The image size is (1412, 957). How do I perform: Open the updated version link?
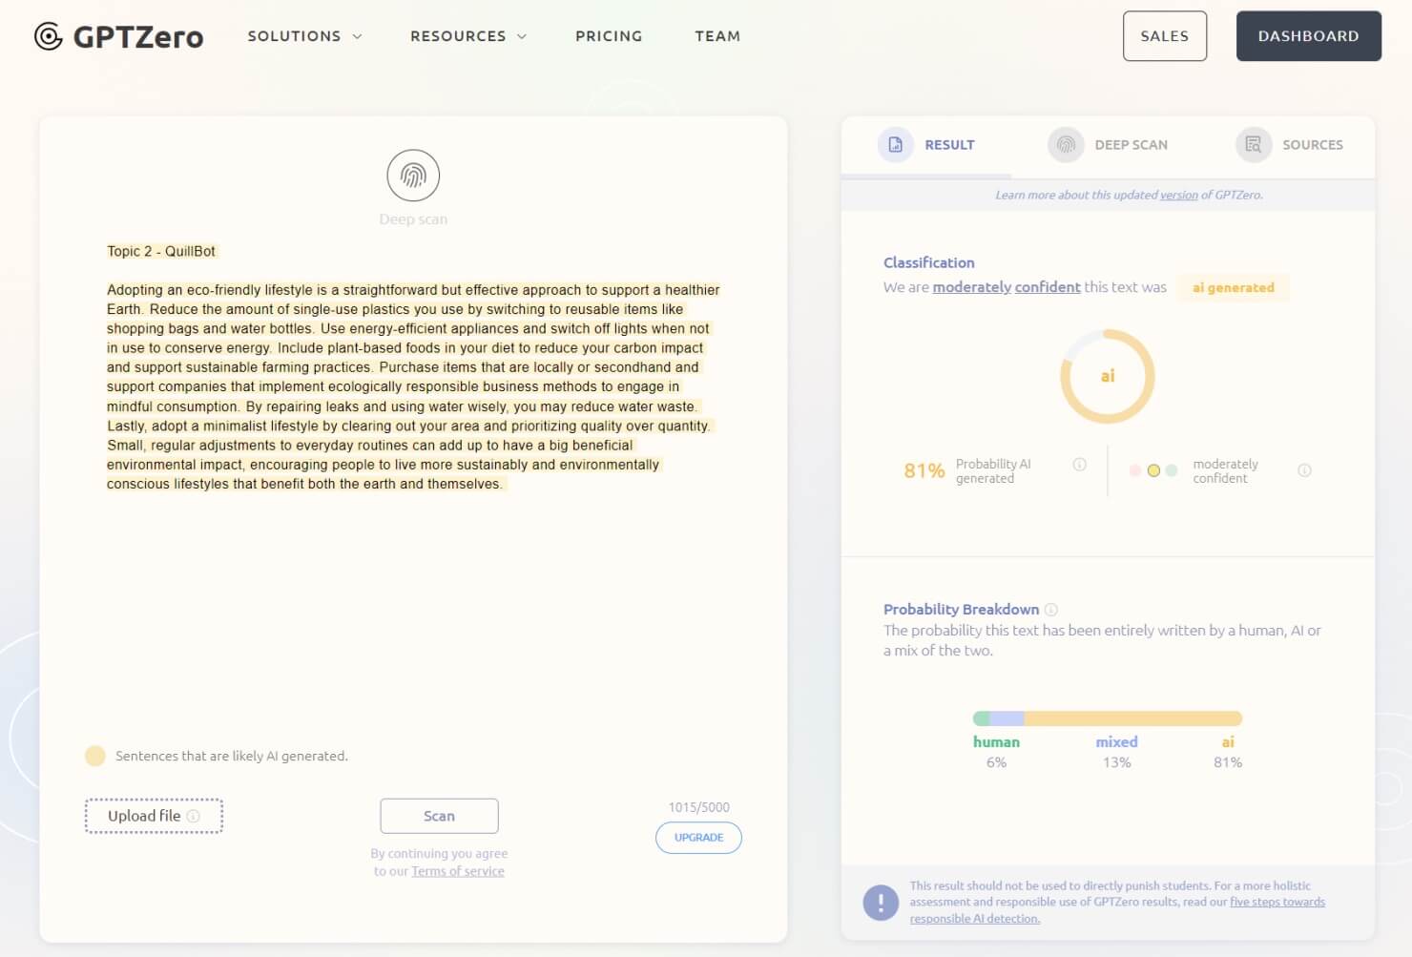coord(1178,196)
